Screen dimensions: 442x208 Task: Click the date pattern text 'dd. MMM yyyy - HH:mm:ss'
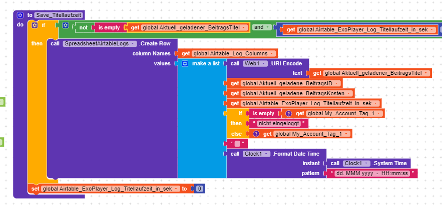(373, 174)
